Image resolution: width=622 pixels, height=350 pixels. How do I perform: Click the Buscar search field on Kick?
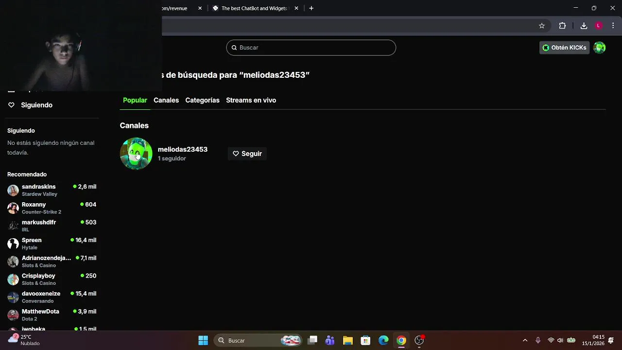tap(311, 48)
